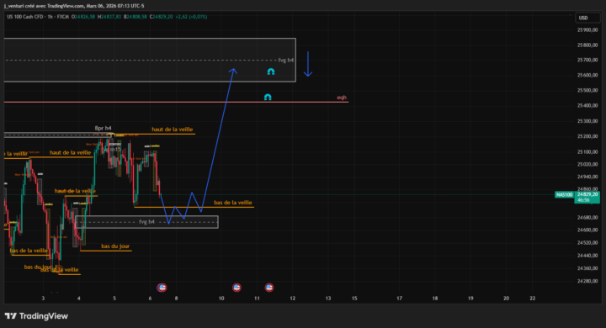This screenshot has width=606, height=328.
Task: Click the TradingView logo
Action: (x=36, y=316)
